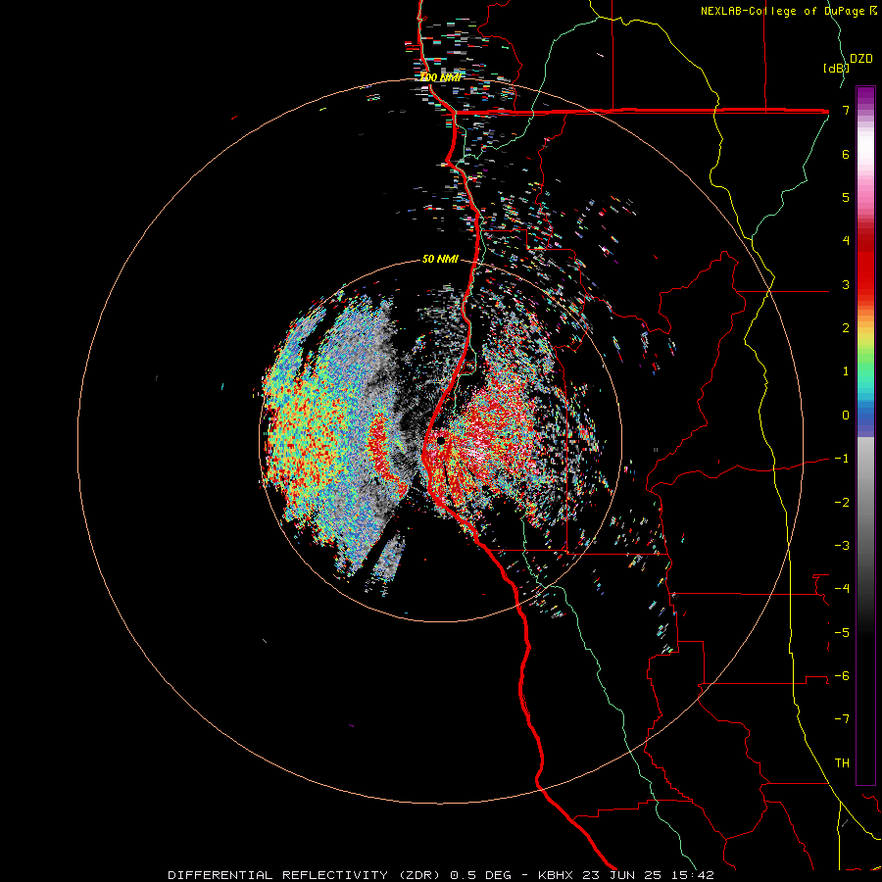Click the ZDR color scale bar

coord(865,435)
